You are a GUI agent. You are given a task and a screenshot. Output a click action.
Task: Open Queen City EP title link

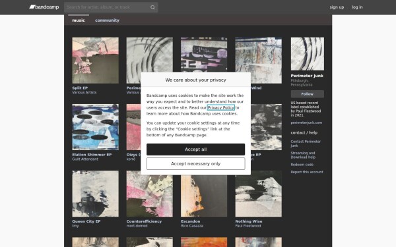[86, 221]
